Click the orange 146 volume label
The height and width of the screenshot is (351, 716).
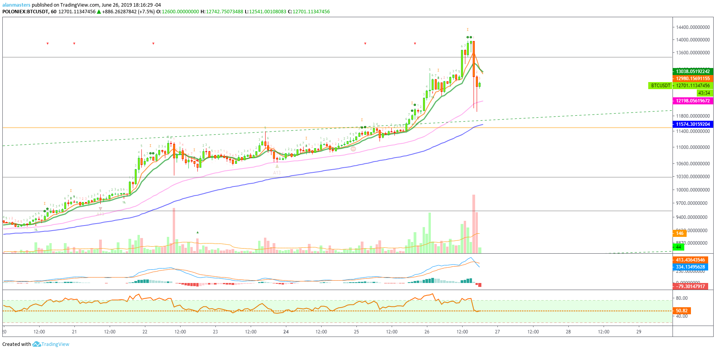click(x=680, y=233)
